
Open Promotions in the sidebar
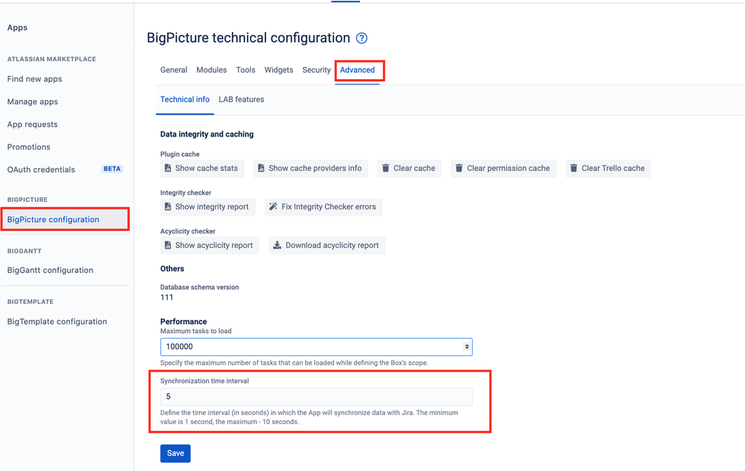28,147
